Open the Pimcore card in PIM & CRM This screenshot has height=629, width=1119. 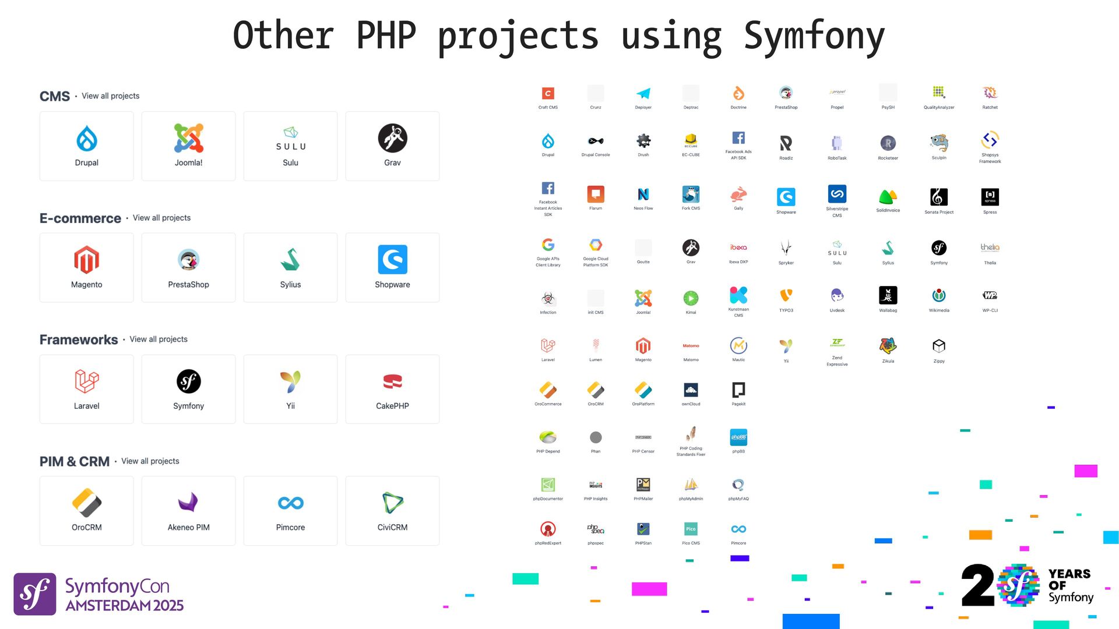(290, 511)
